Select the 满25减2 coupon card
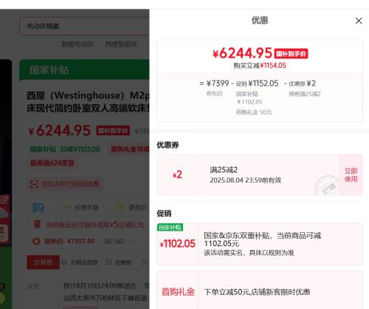 (x=260, y=174)
